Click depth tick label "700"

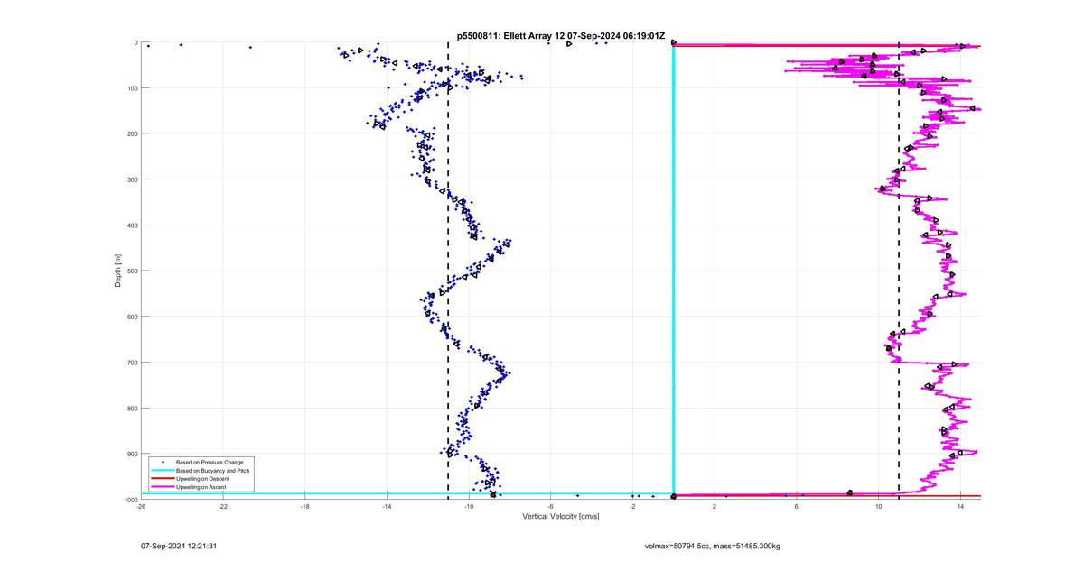point(132,363)
